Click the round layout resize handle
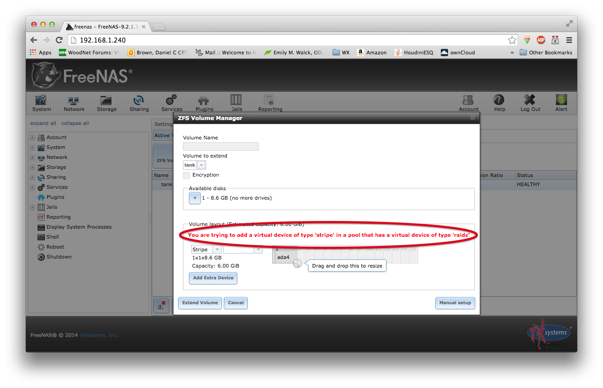Image resolution: width=603 pixels, height=388 pixels. tap(297, 263)
